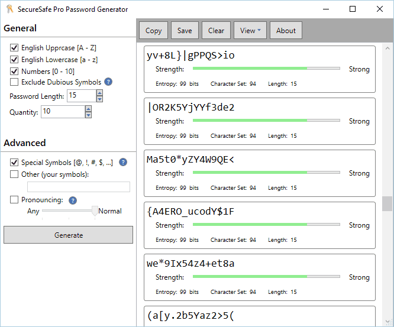
Task: Open help icon next to Special Symbols
Action: pos(123,162)
